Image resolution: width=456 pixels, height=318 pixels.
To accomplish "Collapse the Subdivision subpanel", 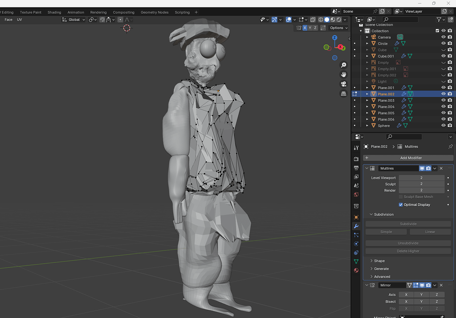I will 371,214.
